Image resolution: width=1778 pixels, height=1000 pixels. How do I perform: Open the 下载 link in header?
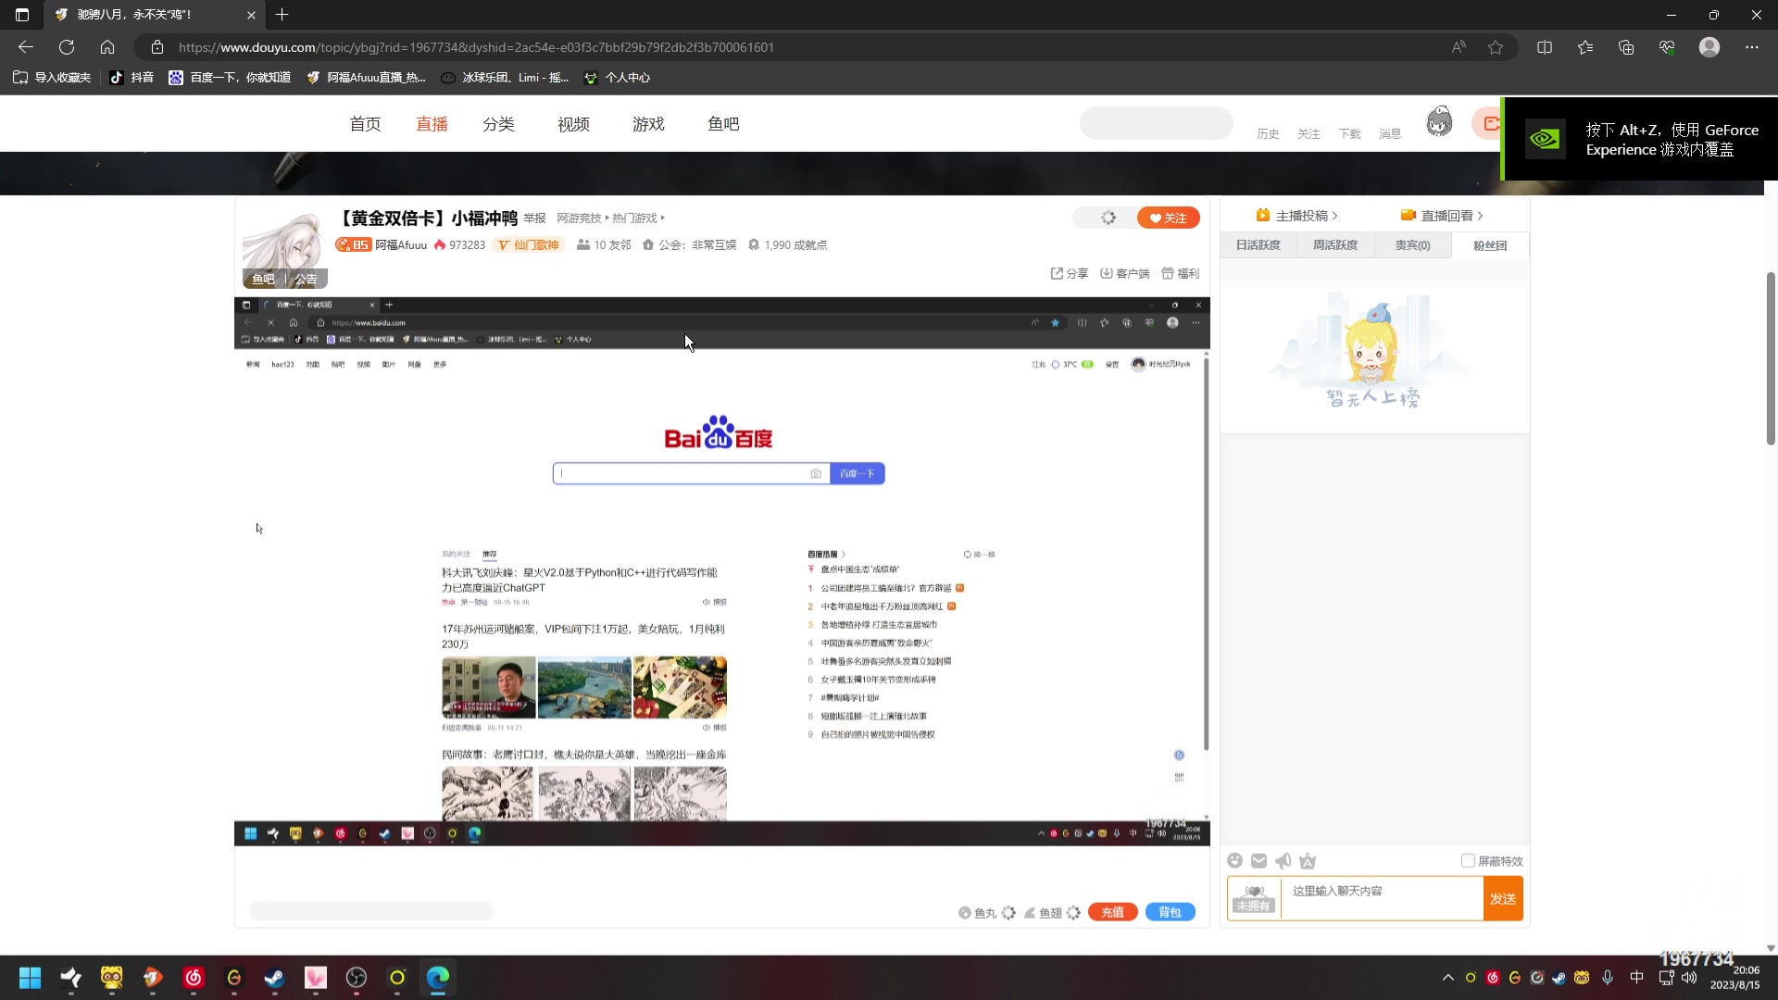click(1349, 134)
